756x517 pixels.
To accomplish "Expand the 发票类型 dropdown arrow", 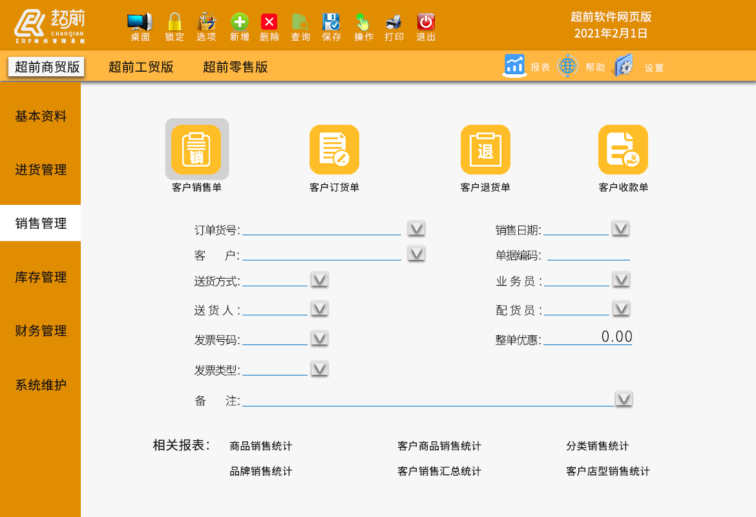I will [319, 368].
